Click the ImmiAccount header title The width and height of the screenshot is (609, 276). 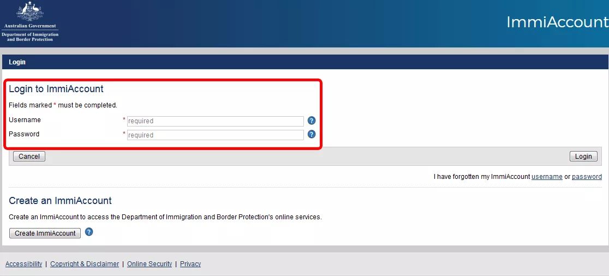[557, 22]
